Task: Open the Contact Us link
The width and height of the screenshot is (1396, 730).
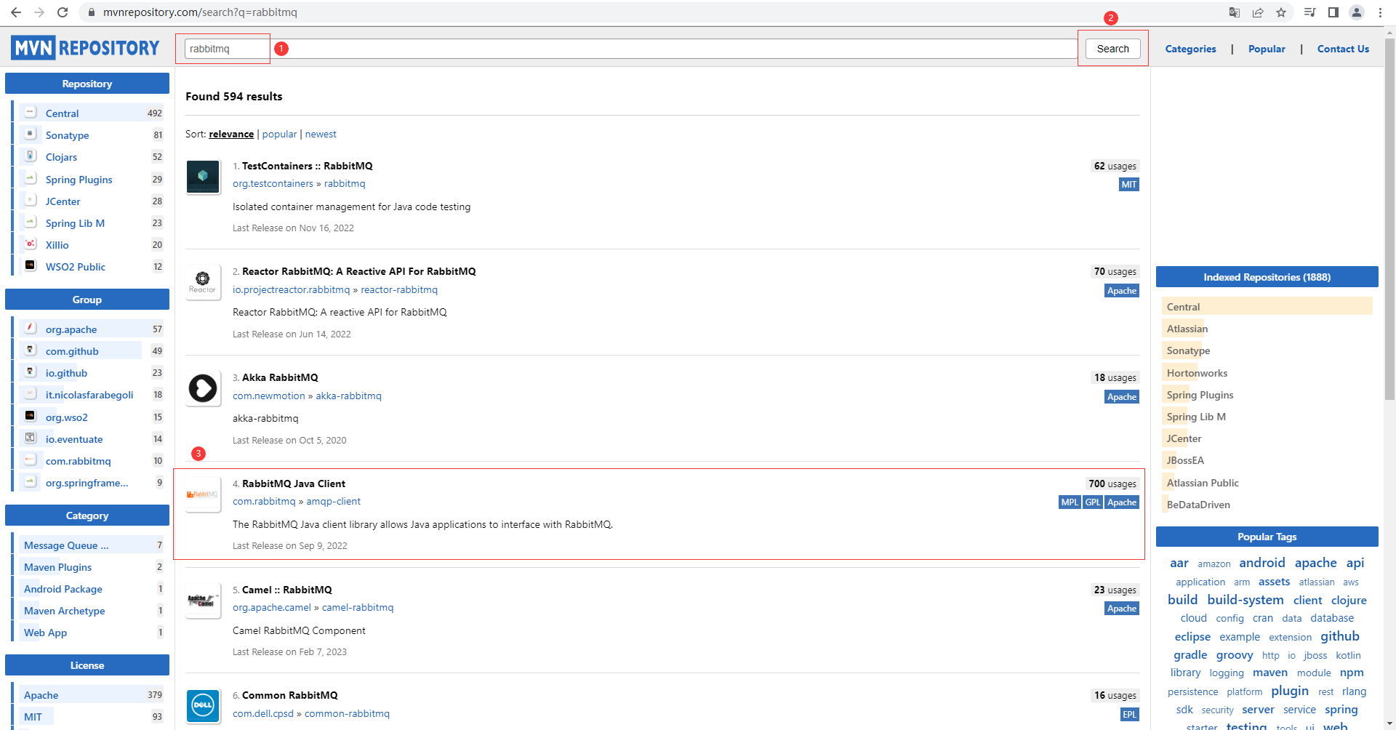Action: tap(1343, 49)
